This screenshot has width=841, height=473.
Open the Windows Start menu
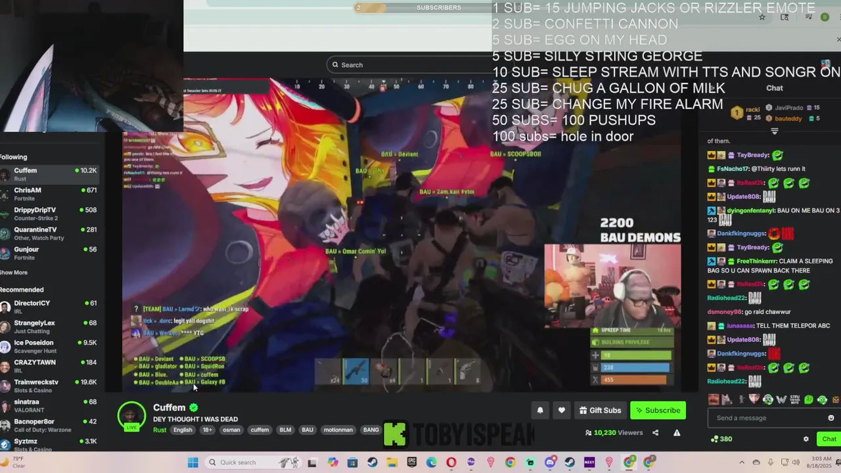point(193,462)
